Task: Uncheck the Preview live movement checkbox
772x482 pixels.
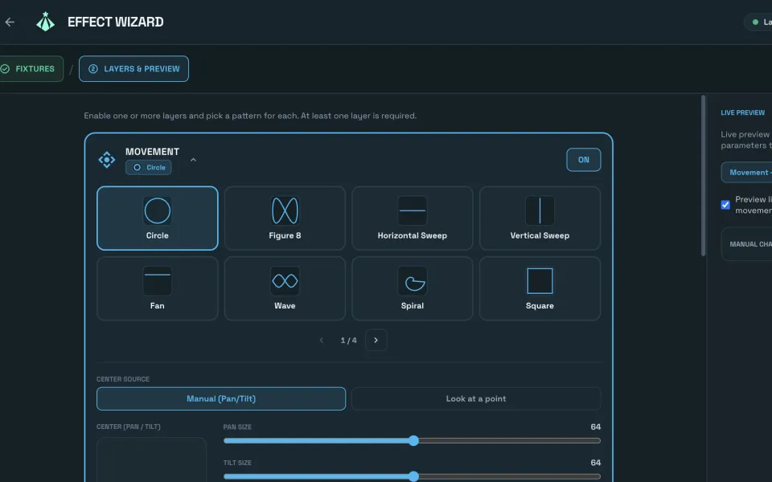Action: (725, 205)
